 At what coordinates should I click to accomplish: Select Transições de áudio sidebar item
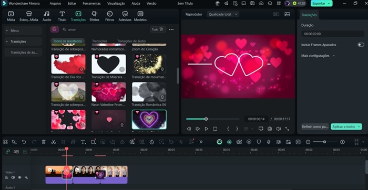[23, 52]
